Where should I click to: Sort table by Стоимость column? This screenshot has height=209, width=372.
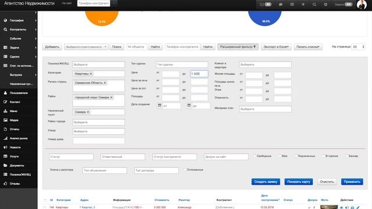pyautogui.click(x=162, y=200)
